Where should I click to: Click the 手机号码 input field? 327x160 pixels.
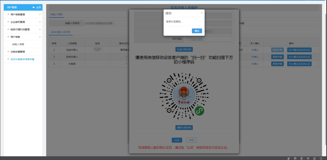208,39
